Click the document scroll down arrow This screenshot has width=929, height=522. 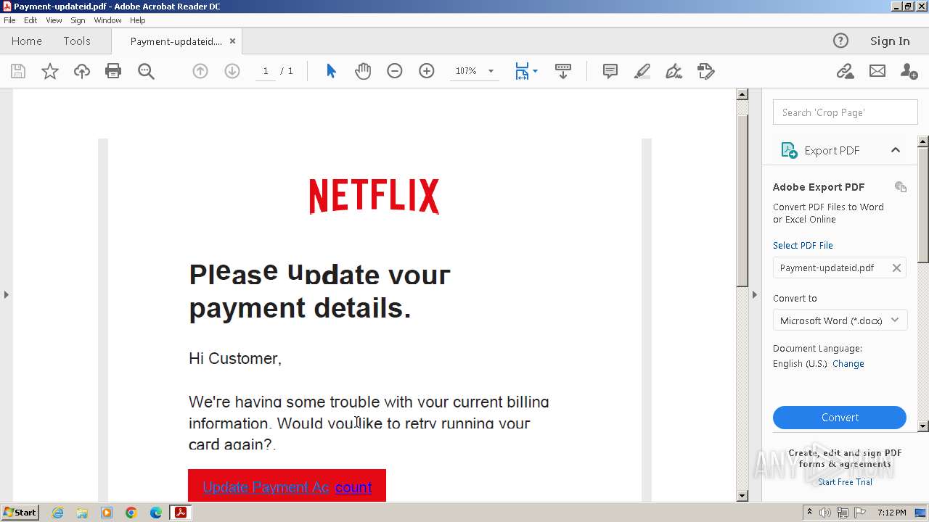click(x=742, y=496)
